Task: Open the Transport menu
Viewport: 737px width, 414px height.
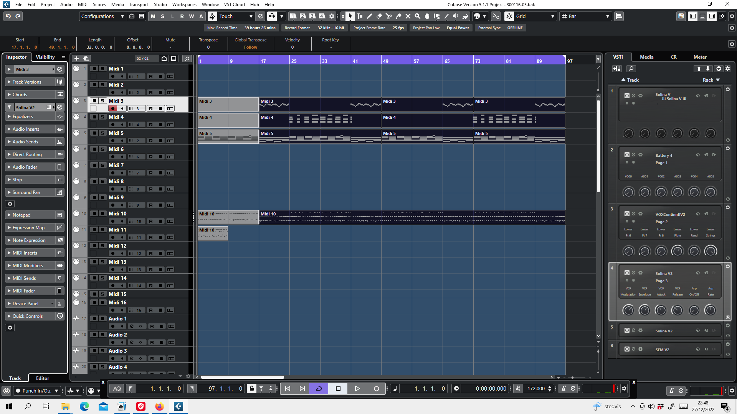Action: pyautogui.click(x=138, y=5)
